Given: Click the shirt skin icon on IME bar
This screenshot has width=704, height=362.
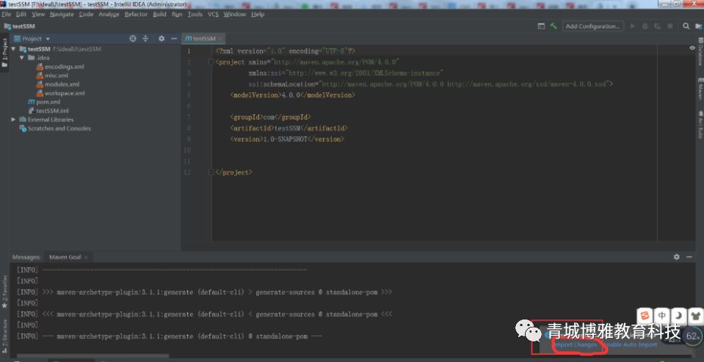Looking at the screenshot, I should [x=695, y=316].
